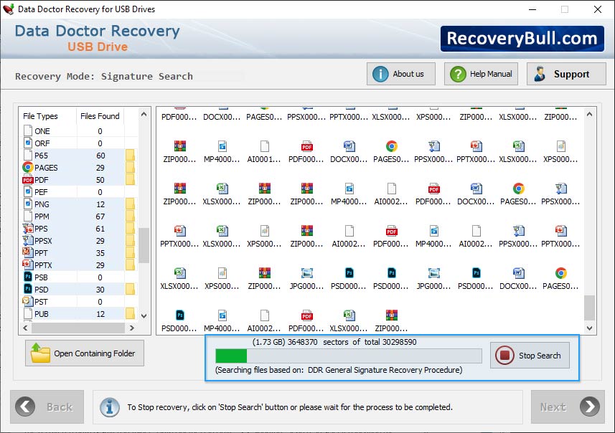Click the file type list horizontal scrollbar thumb
Viewport: 615px width, 433px height.
coord(78,328)
